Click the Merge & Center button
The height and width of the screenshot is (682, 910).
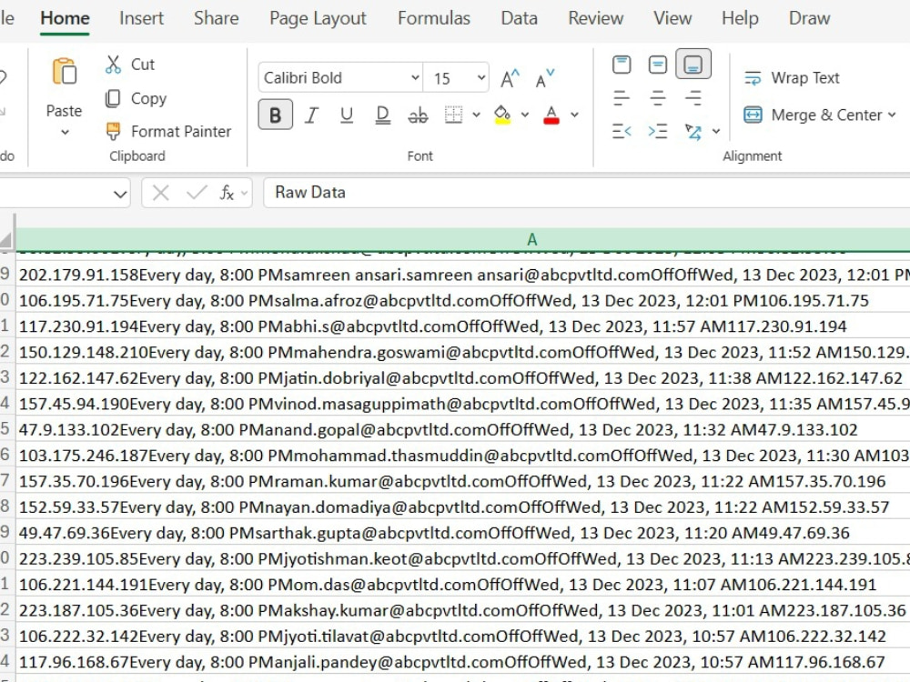813,115
